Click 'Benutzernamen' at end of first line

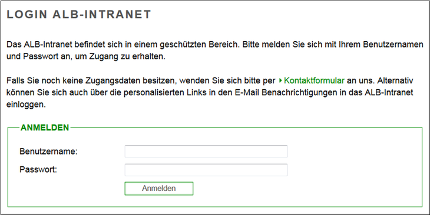pos(393,45)
